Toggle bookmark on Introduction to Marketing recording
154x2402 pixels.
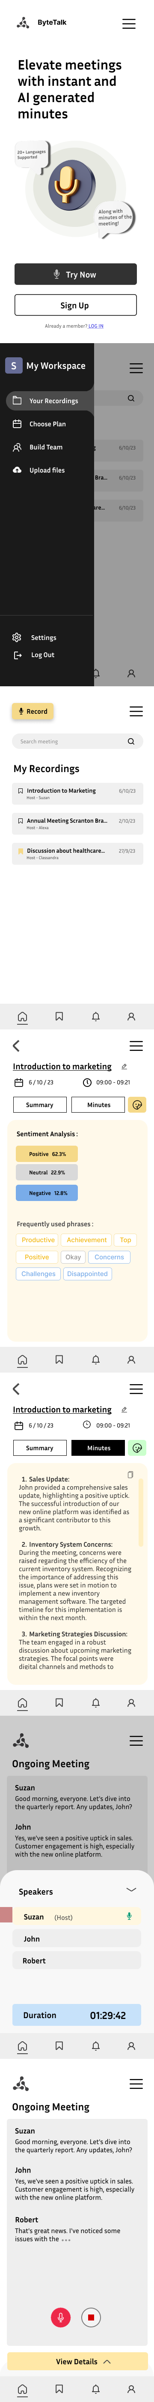point(21,791)
